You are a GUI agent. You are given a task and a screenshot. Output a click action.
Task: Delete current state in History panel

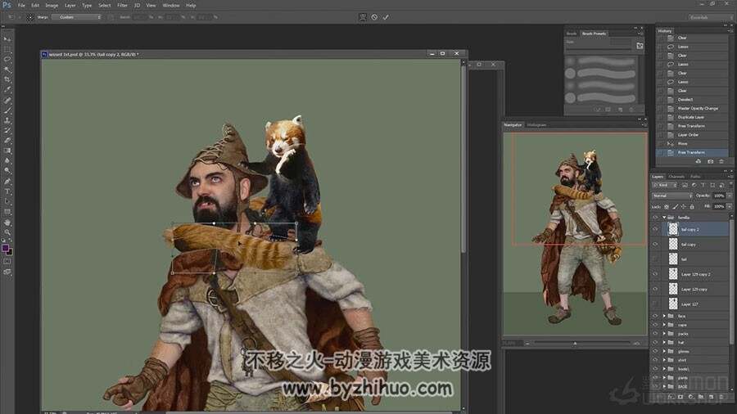pyautogui.click(x=721, y=161)
